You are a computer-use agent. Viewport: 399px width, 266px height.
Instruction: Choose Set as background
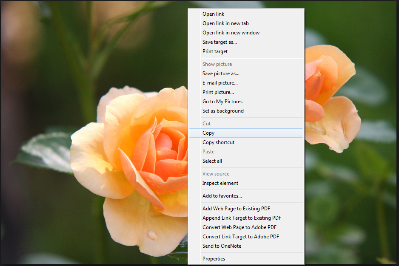tap(246, 111)
